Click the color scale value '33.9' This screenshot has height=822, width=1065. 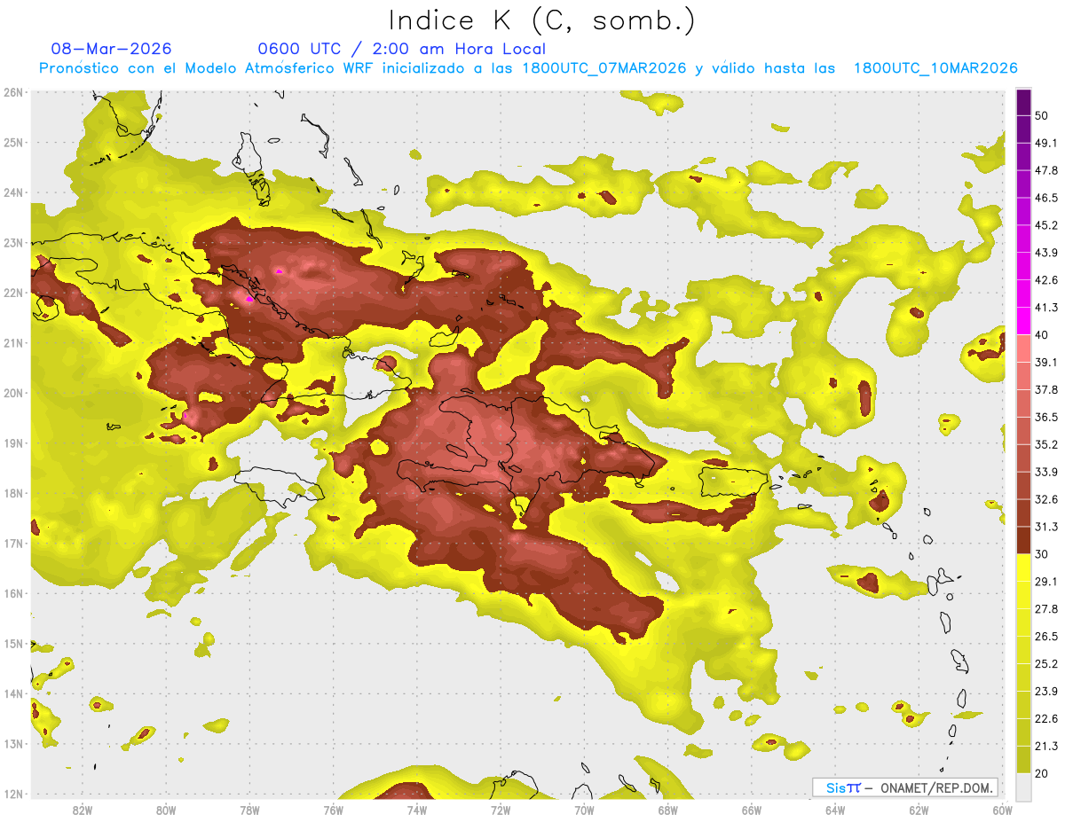[x=1046, y=472]
